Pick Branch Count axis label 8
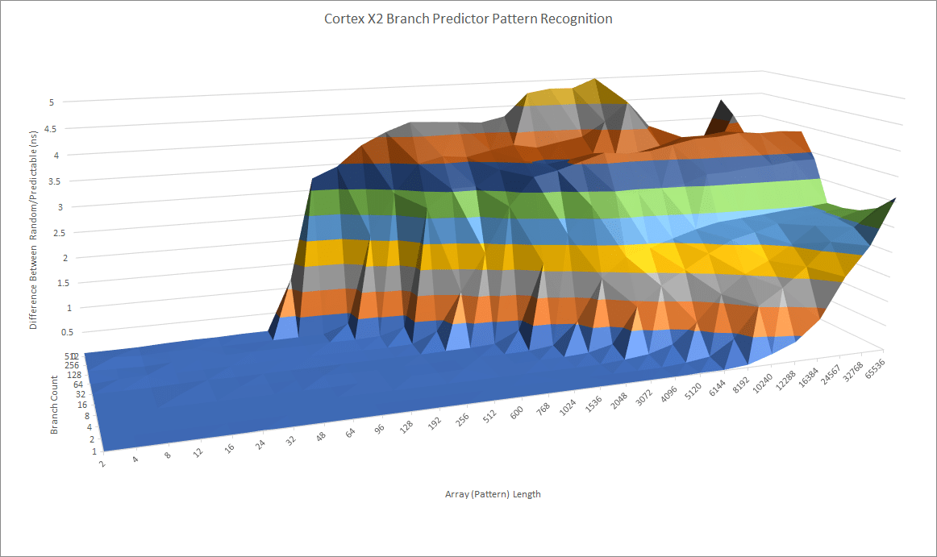 (87, 416)
